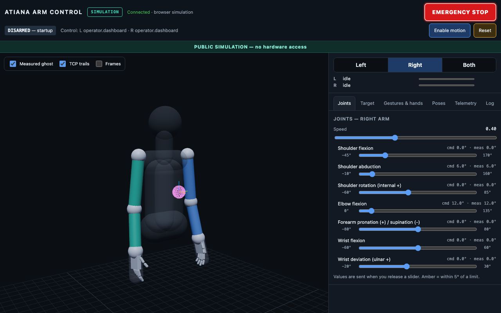Image resolution: width=501 pixels, height=313 pixels.
Task: Disable the TCP trails checkbox
Action: point(63,64)
